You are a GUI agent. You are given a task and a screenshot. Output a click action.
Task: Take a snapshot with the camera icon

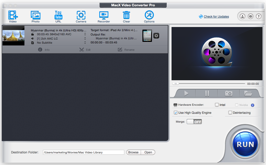coord(229,93)
